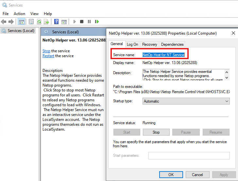
Task: Click the Pause Service toolbar icon
Action: (x=89, y=22)
